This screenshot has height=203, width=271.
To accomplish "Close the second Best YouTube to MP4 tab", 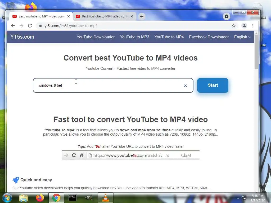I will [132, 16].
